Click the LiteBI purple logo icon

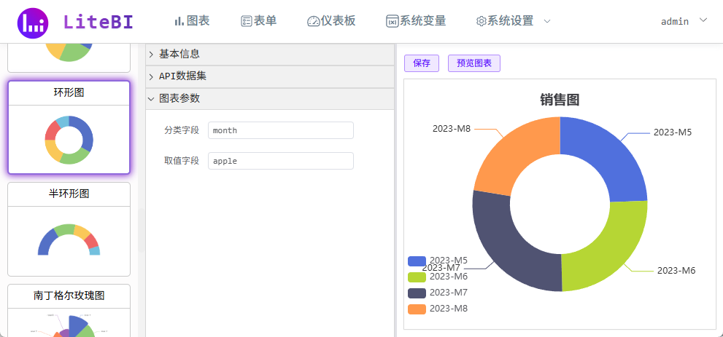pos(32,23)
